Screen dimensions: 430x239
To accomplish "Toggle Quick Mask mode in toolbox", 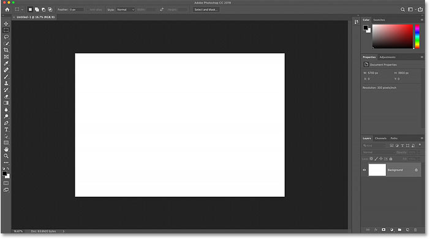I will [x=6, y=183].
